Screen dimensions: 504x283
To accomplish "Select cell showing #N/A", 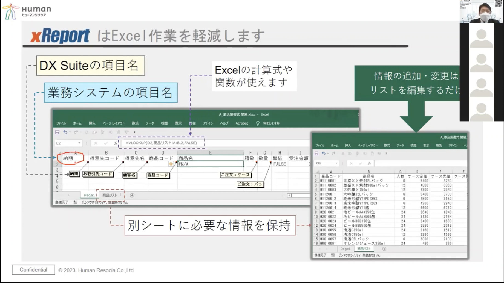I will [210, 164].
